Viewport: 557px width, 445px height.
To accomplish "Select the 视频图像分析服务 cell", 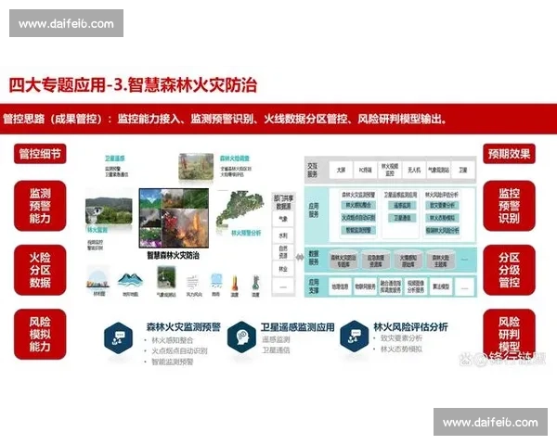I will [416, 286].
